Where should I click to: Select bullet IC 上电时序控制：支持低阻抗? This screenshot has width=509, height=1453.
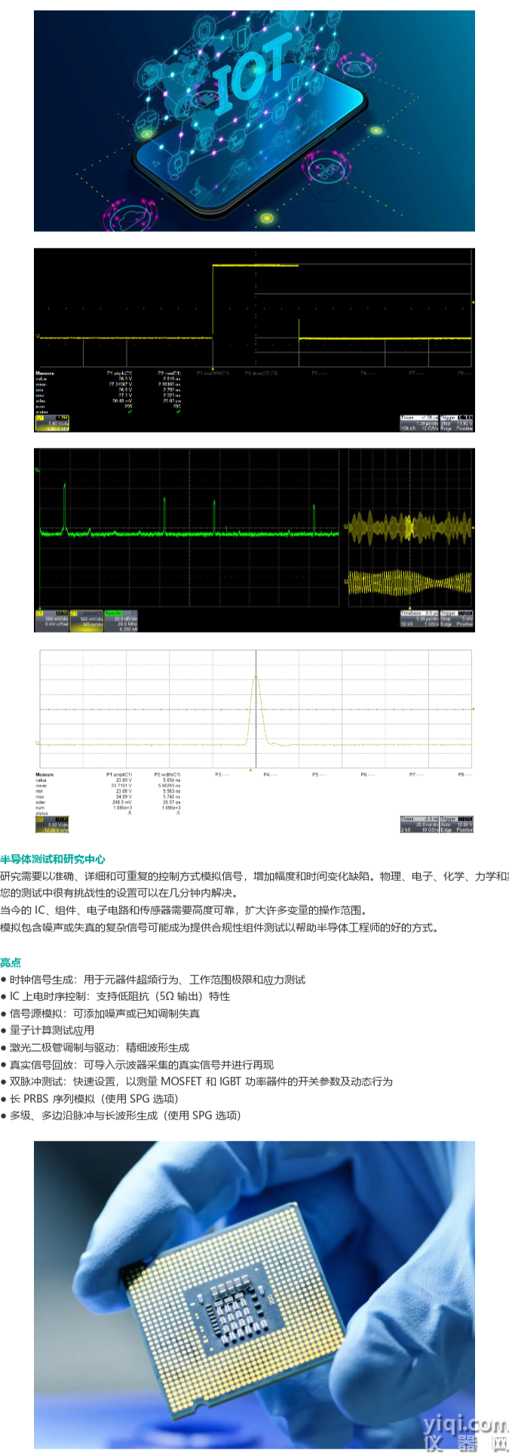pyautogui.click(x=115, y=996)
